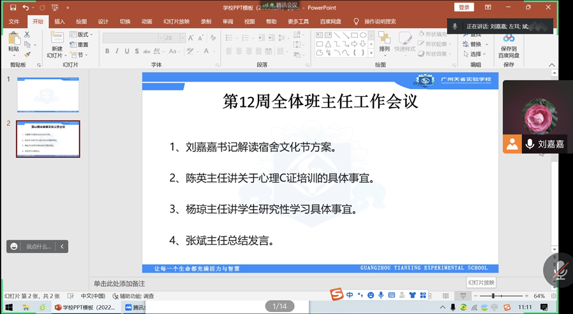Switch to the Transitions (切换) tab
The width and height of the screenshot is (573, 314).
[x=125, y=22]
